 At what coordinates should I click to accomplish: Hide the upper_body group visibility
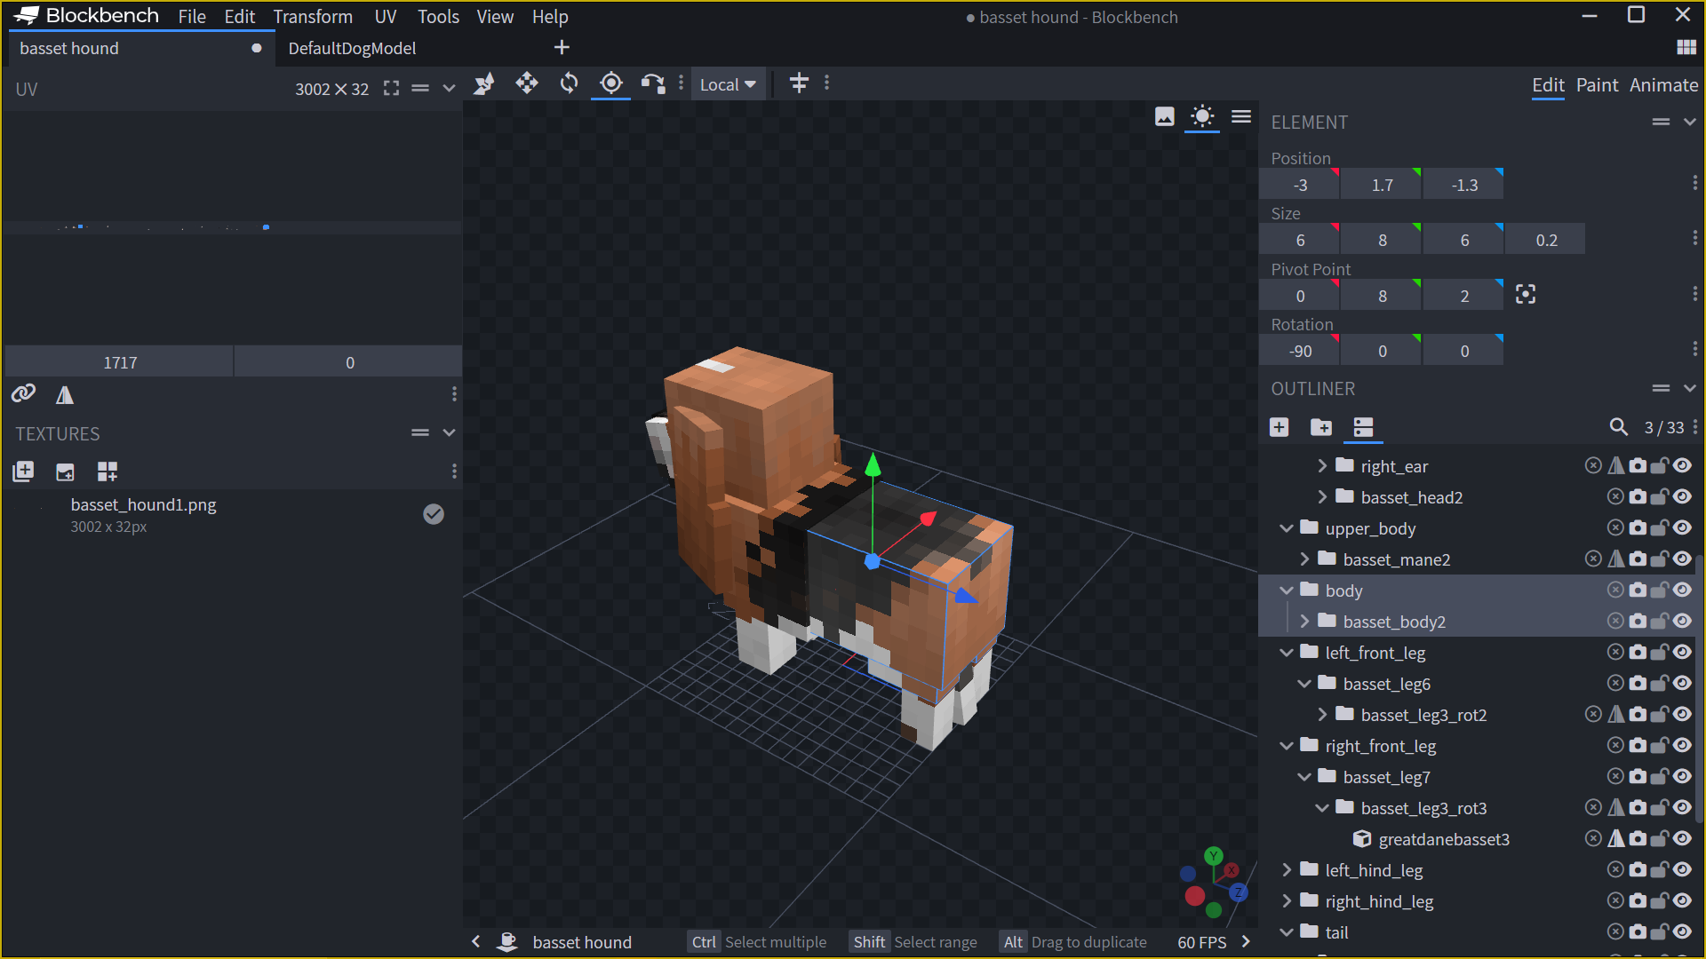click(x=1682, y=528)
